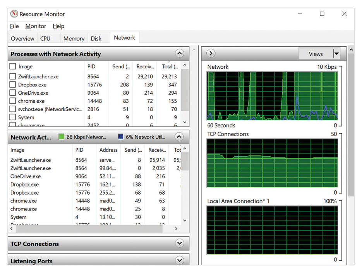The height and width of the screenshot is (273, 362).
Task: Check the ZwiftLauncher.exe process checkbox
Action: (x=13, y=76)
